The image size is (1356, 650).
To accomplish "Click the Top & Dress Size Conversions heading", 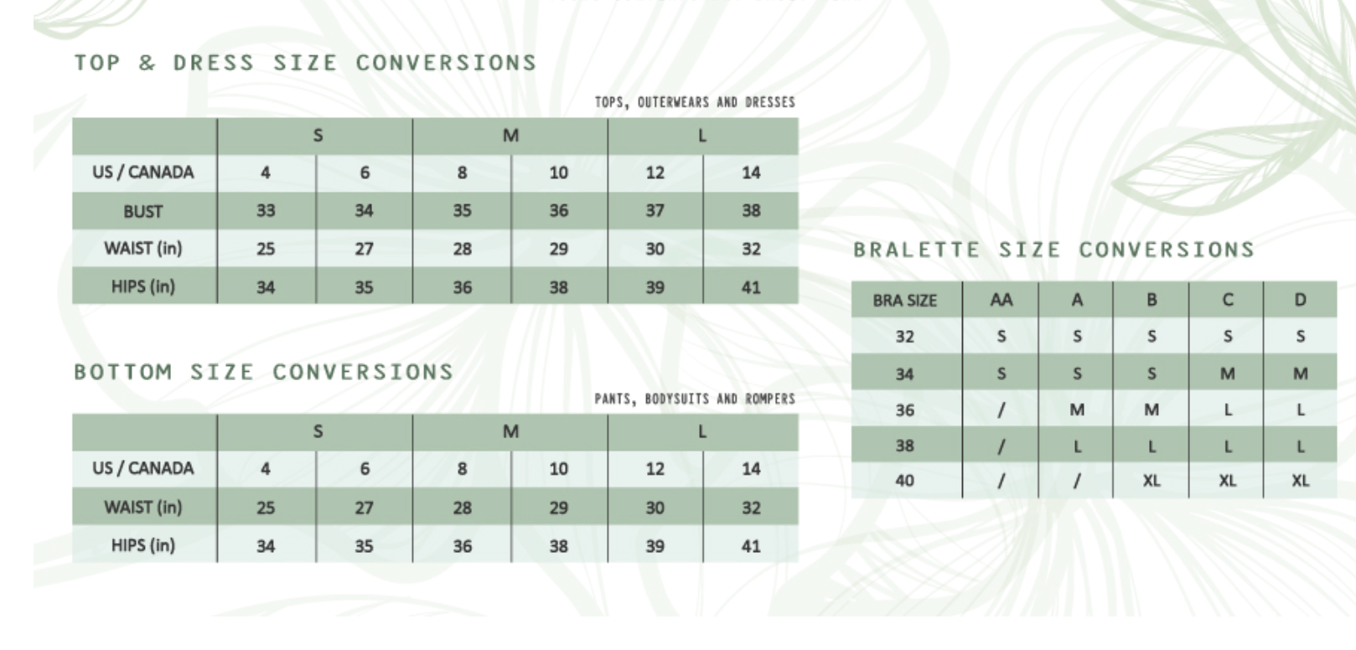I will click(305, 63).
